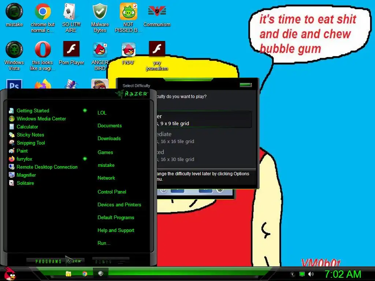
Task: Click the red bird Start button
Action: (10, 274)
